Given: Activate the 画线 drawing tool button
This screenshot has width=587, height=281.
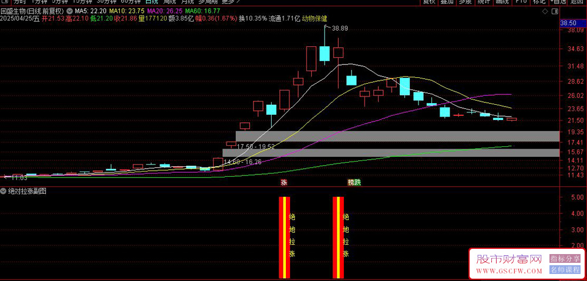Looking at the screenshot, I should 502,2.
